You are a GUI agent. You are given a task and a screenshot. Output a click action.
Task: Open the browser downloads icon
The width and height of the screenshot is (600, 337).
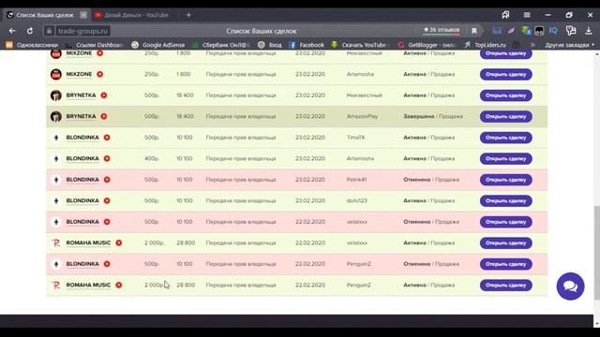coord(588,31)
